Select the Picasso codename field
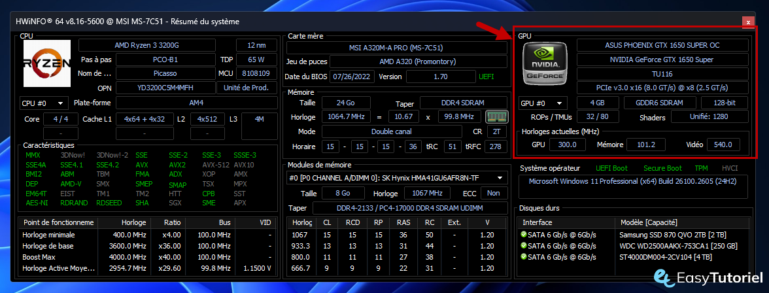The width and height of the screenshot is (769, 293). (x=165, y=74)
